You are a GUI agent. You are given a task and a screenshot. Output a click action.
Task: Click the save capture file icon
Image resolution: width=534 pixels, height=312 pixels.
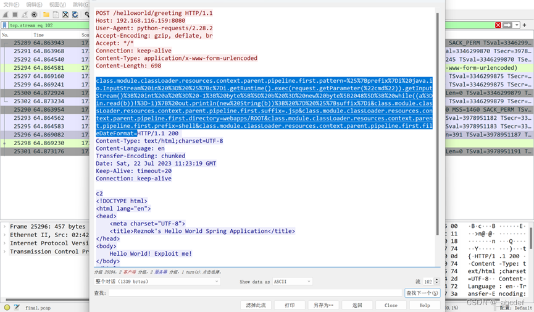point(56,15)
